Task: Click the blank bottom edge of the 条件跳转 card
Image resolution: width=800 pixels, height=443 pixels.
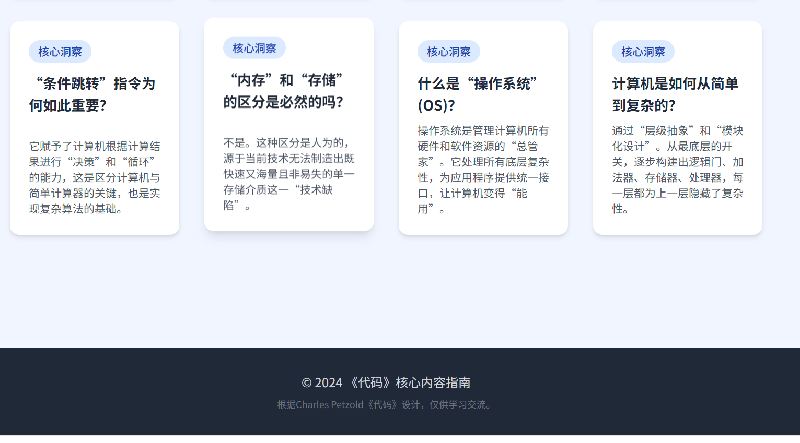Action: pyautogui.click(x=94, y=226)
